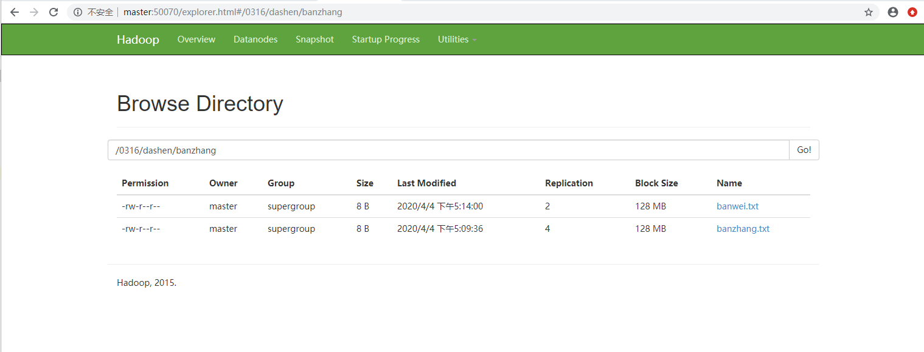Click the Permission column header

pos(145,183)
